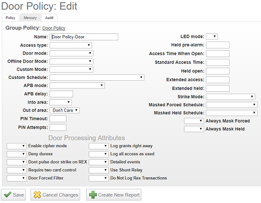
Task: Click the Held pre-alarm field
Action: 218,45
